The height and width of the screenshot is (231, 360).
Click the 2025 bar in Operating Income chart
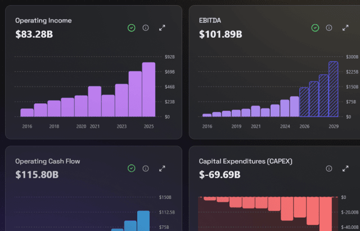pyautogui.click(x=148, y=89)
